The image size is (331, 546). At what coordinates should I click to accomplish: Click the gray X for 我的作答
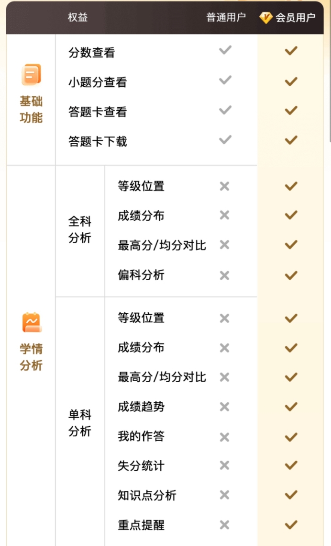[225, 437]
